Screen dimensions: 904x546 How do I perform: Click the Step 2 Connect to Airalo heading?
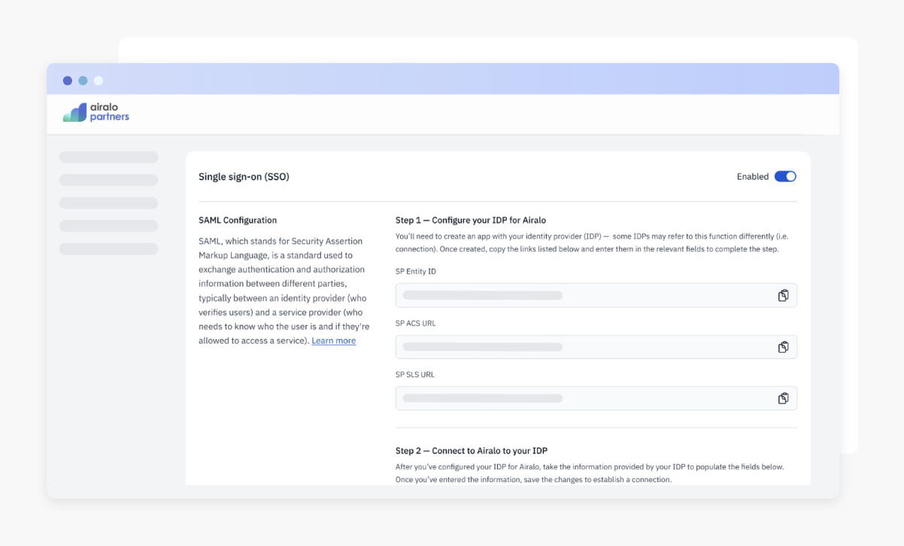click(471, 450)
